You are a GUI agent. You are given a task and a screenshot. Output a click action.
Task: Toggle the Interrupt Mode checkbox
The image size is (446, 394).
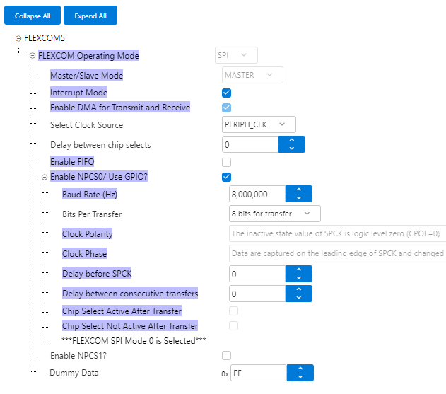(227, 93)
